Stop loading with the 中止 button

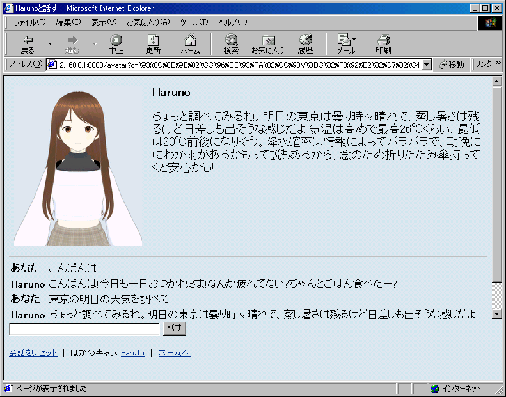click(116, 45)
